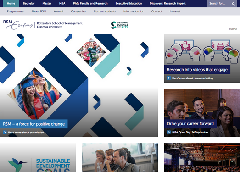Open the hummingbird Sustainable Development Goals graphic
240x172 pixels.
[x=38, y=158]
